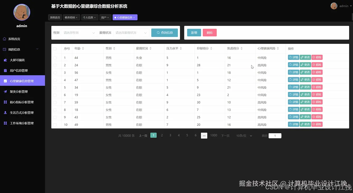
Task: Check the checkbox for row 6
Action: coord(55,95)
